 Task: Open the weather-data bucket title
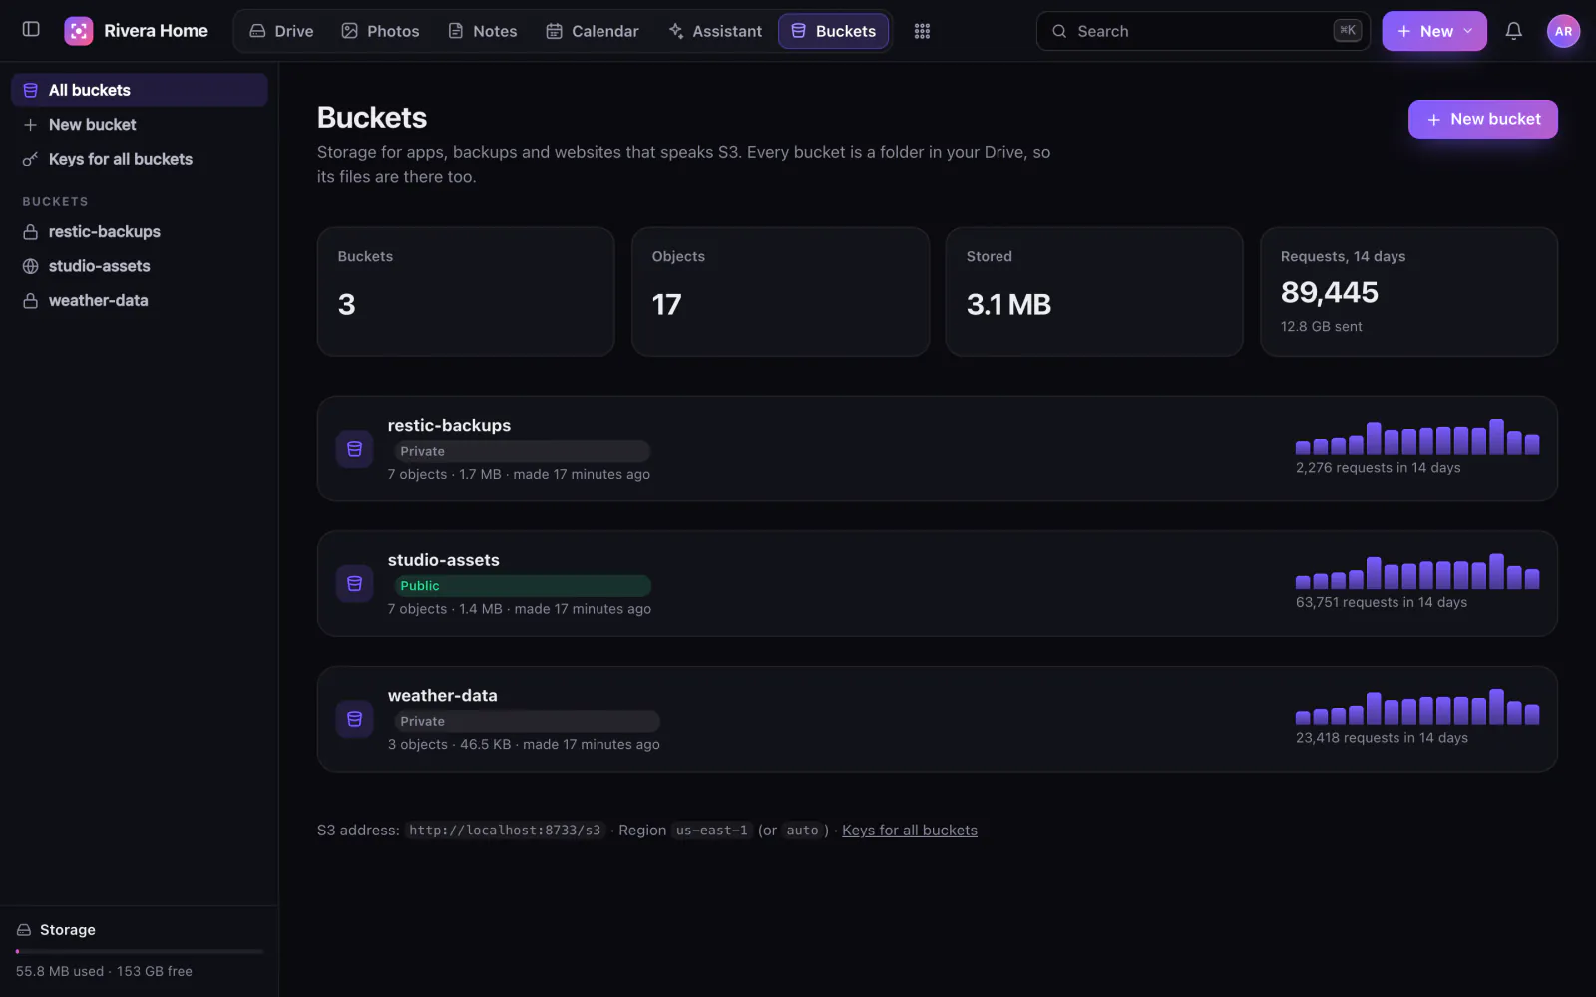pos(442,695)
